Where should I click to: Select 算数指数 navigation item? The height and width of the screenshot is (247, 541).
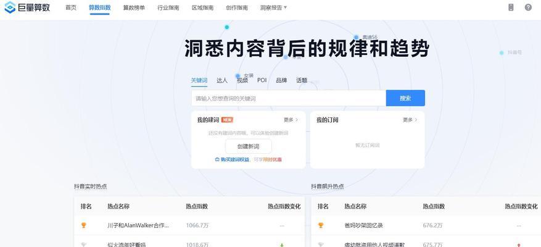pyautogui.click(x=100, y=7)
